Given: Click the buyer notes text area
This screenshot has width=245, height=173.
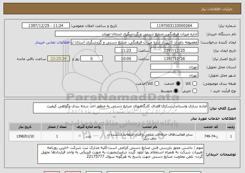Looking at the screenshot, I should [121, 154].
